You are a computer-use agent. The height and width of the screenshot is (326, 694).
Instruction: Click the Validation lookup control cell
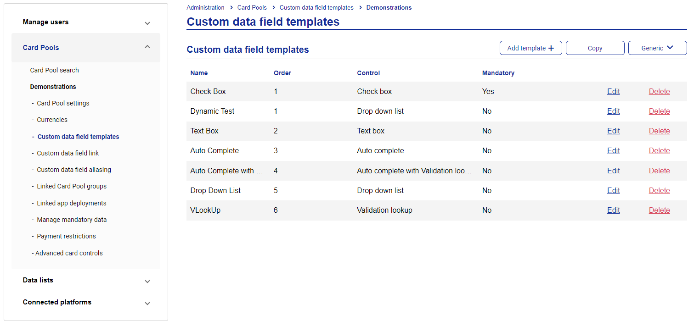click(384, 210)
